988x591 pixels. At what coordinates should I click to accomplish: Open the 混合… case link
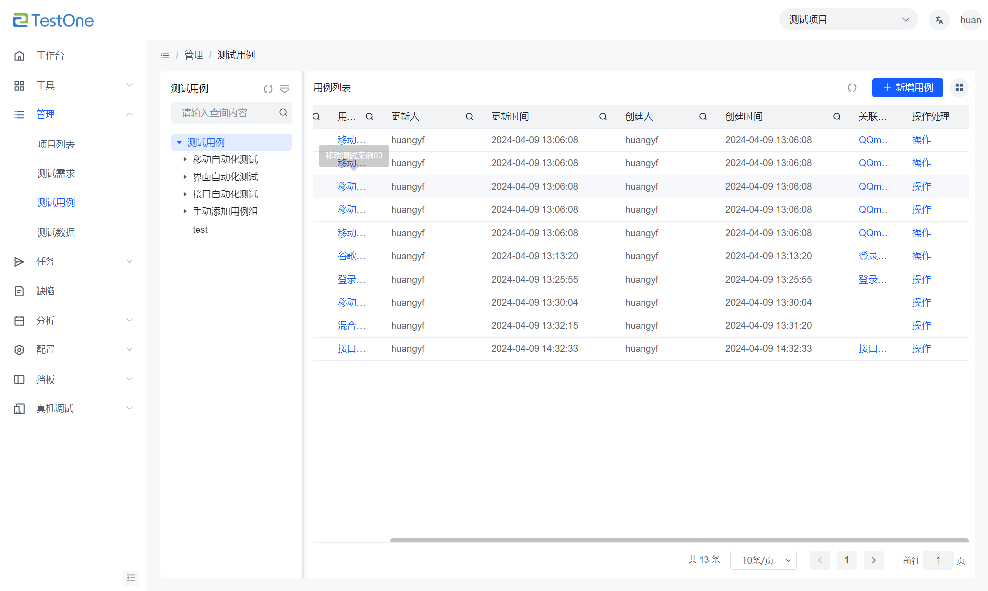click(x=351, y=326)
